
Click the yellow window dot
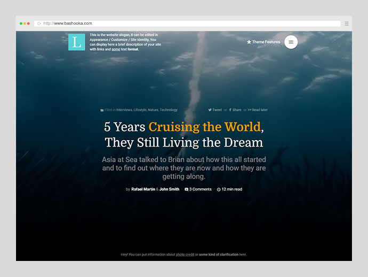(25, 24)
